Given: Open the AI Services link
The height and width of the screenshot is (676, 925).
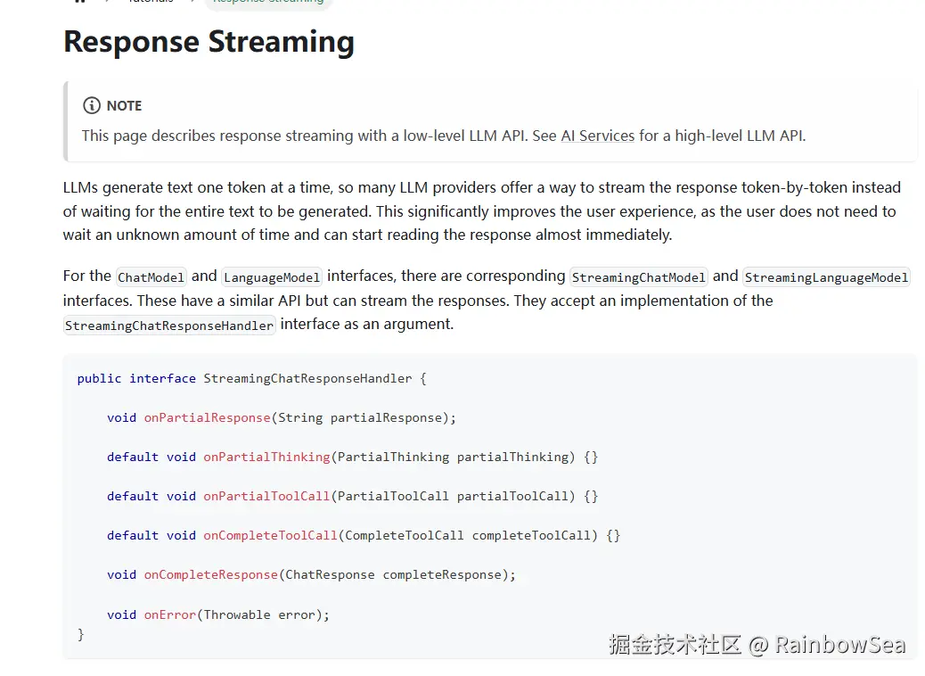Looking at the screenshot, I should [x=597, y=136].
